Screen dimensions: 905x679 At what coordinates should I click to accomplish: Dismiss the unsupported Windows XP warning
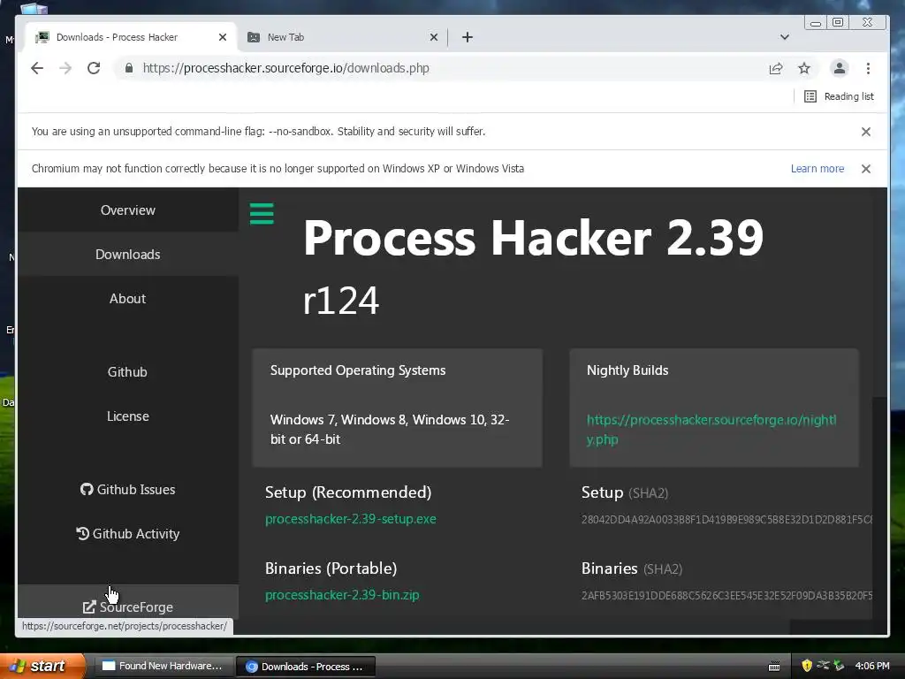(866, 169)
